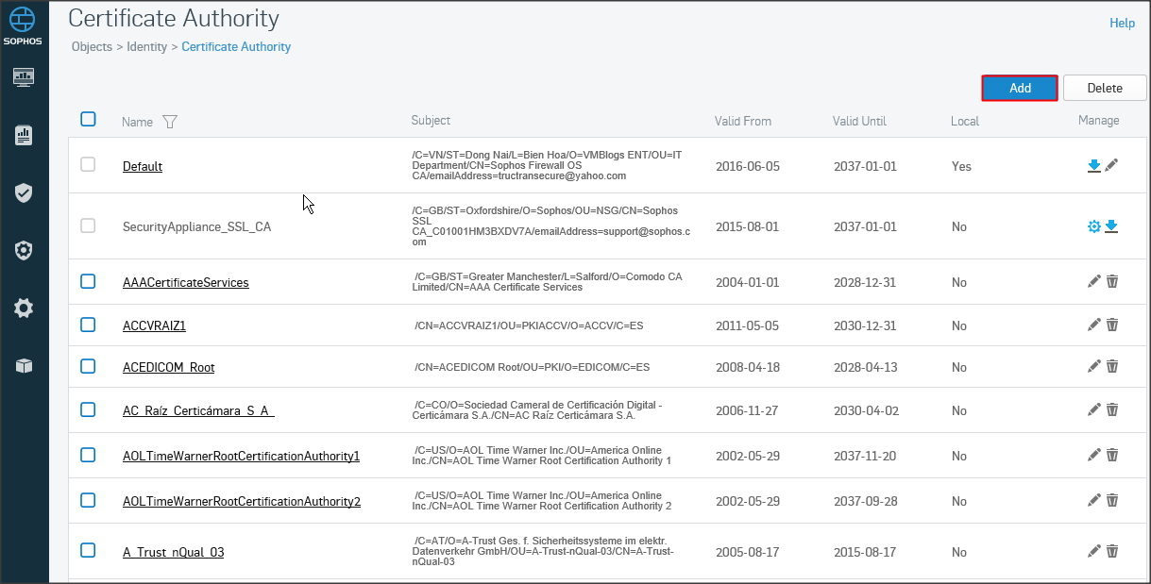Viewport: 1151px width, 584px height.
Task: Open the gear settings sidebar icon
Action: click(x=24, y=308)
